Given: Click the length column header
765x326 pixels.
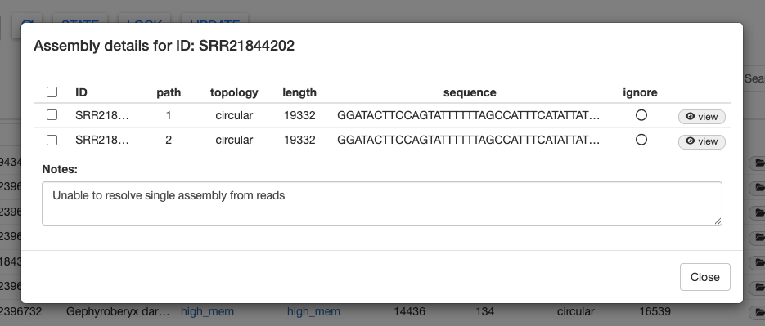Looking at the screenshot, I should click(x=299, y=92).
